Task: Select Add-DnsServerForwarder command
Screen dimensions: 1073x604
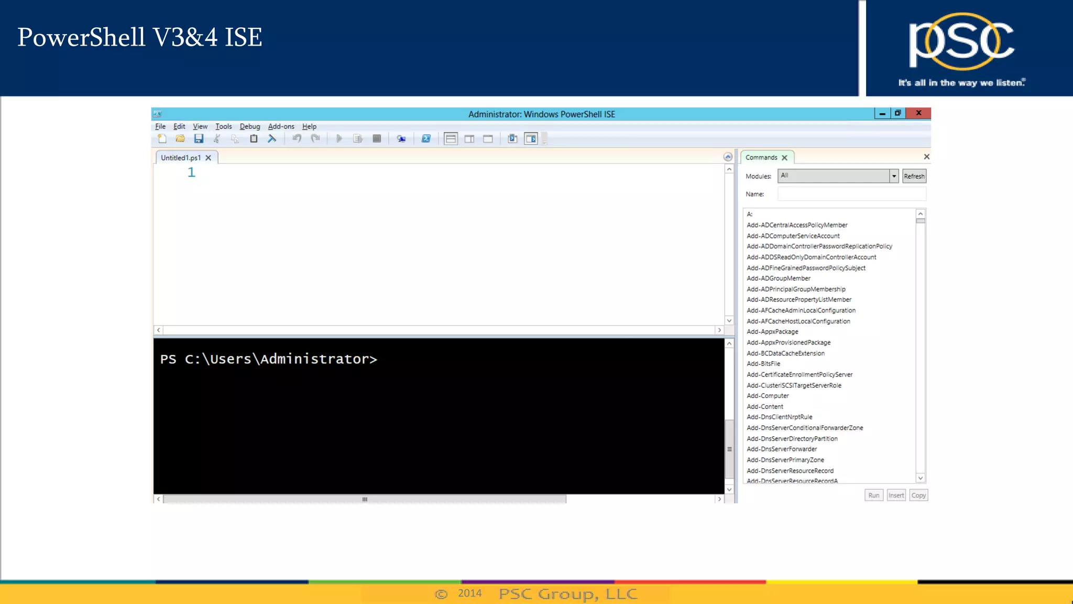Action: [x=782, y=449]
